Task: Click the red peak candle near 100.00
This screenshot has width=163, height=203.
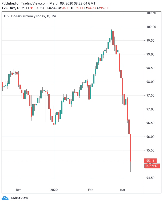Action: (x=113, y=38)
